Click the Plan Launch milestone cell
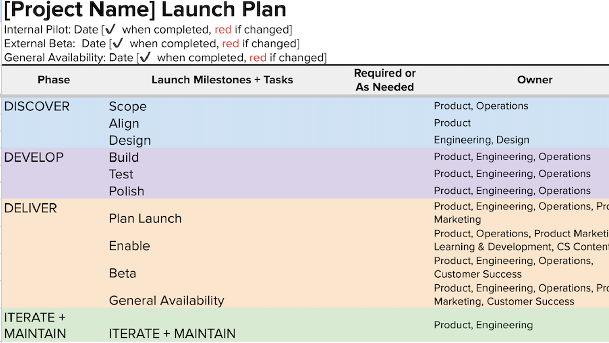 tap(145, 218)
